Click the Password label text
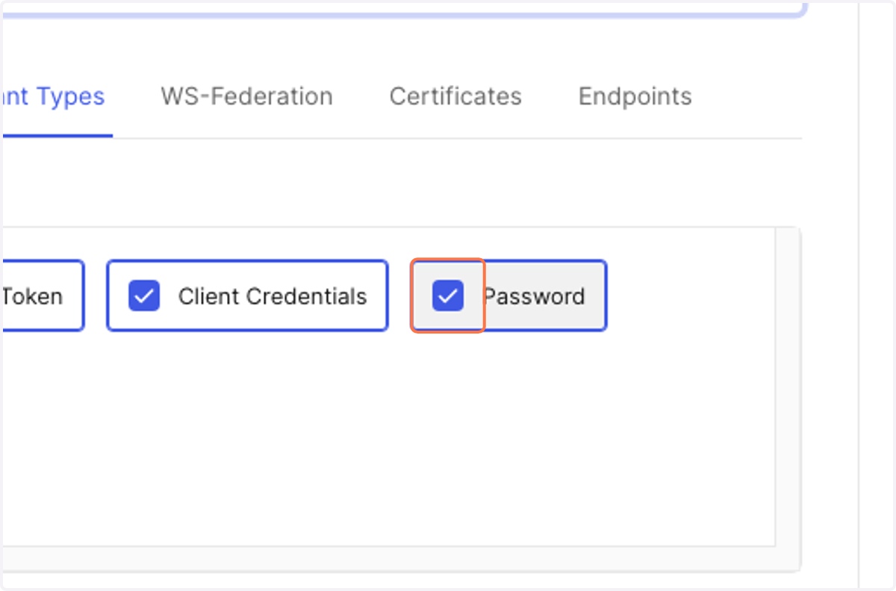 pos(534,296)
